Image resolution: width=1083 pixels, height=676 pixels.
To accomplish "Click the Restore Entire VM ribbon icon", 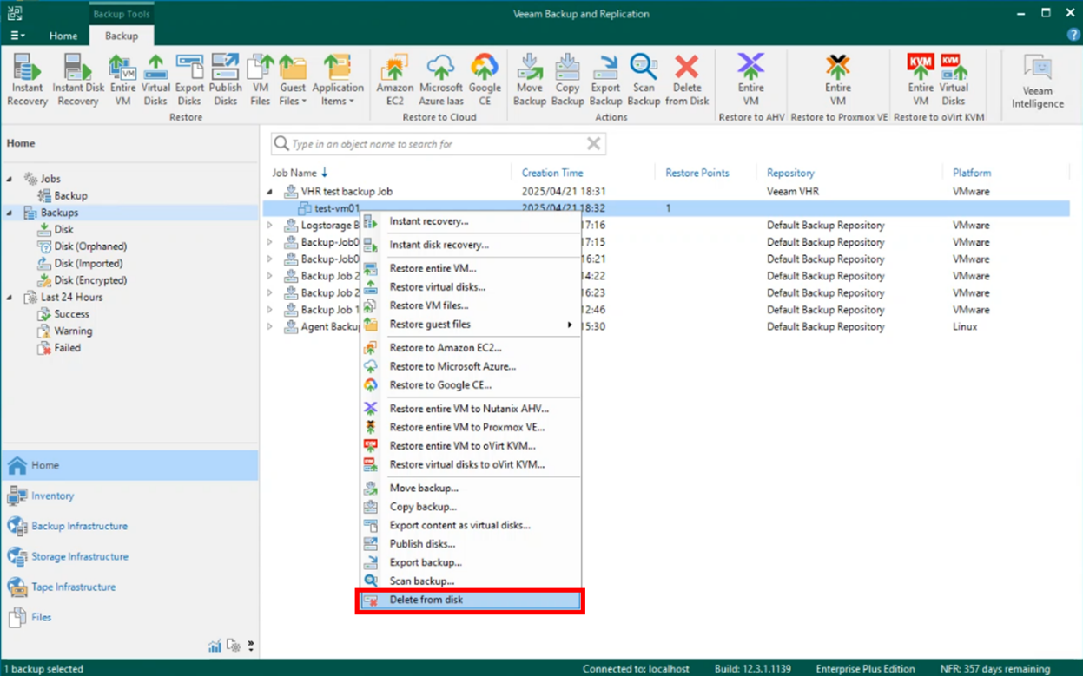I will click(122, 80).
